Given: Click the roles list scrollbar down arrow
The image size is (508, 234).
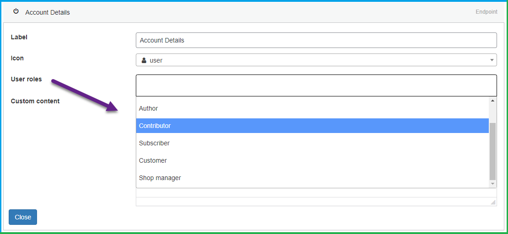Looking at the screenshot, I should [x=492, y=184].
